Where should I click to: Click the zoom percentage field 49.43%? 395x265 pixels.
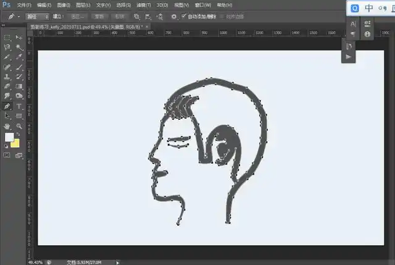pos(35,263)
